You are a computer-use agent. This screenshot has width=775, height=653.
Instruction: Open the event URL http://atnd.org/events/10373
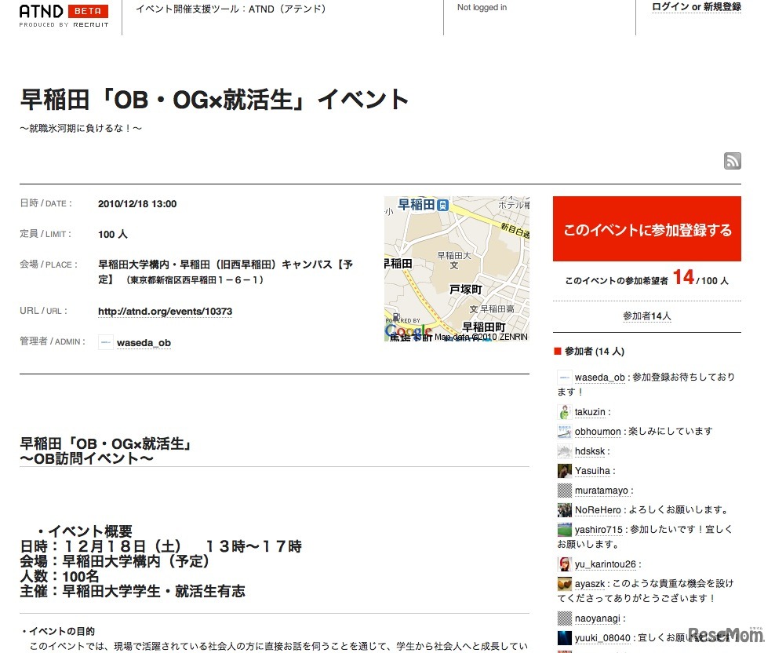point(163,312)
